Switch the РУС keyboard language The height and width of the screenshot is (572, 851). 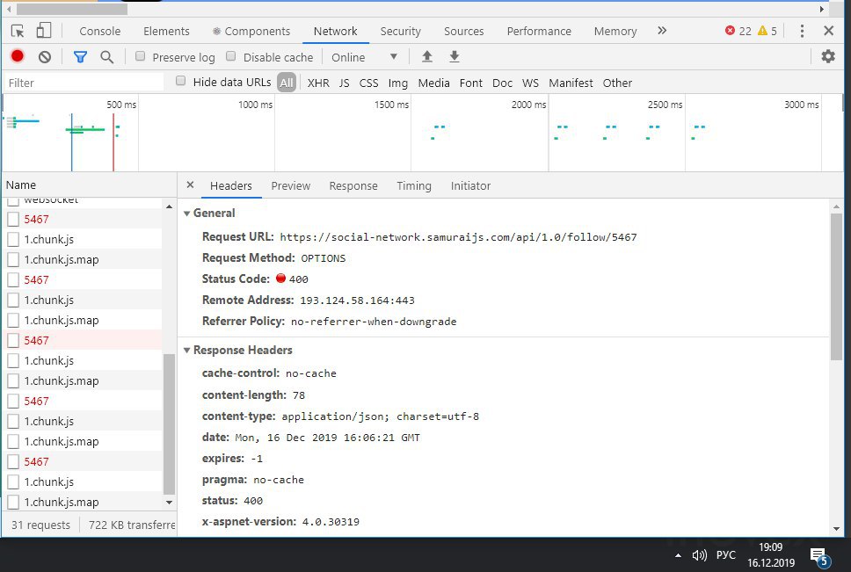coord(725,555)
